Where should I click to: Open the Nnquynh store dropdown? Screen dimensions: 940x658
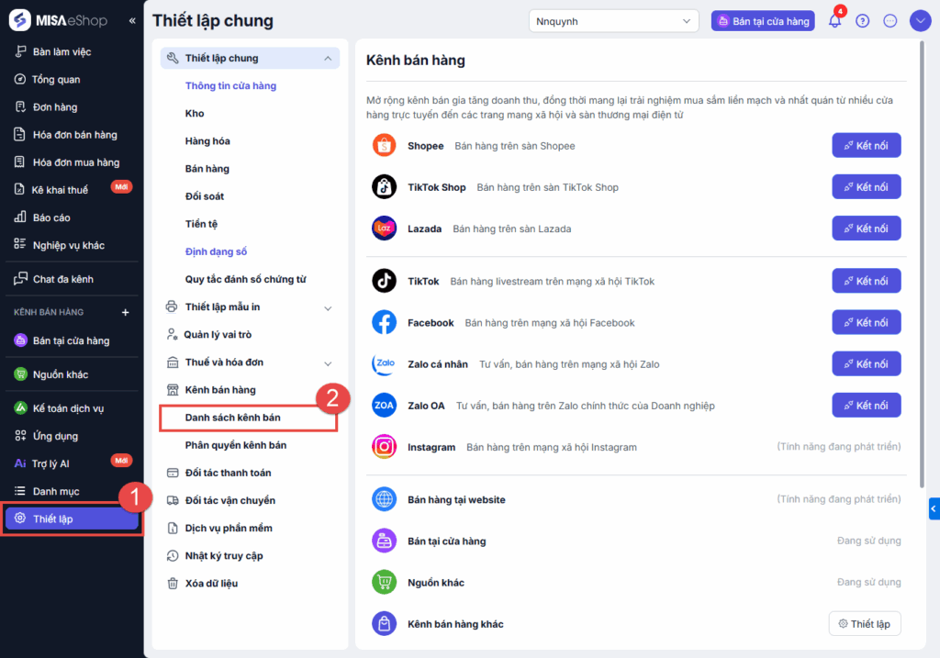pyautogui.click(x=614, y=21)
